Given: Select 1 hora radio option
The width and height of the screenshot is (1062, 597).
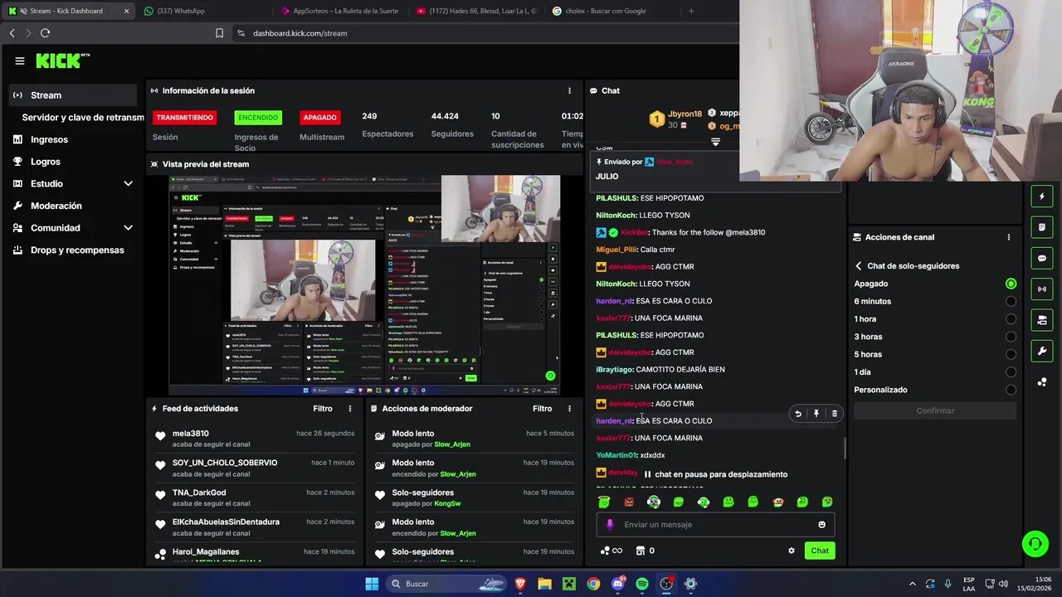Looking at the screenshot, I should pyautogui.click(x=1011, y=319).
